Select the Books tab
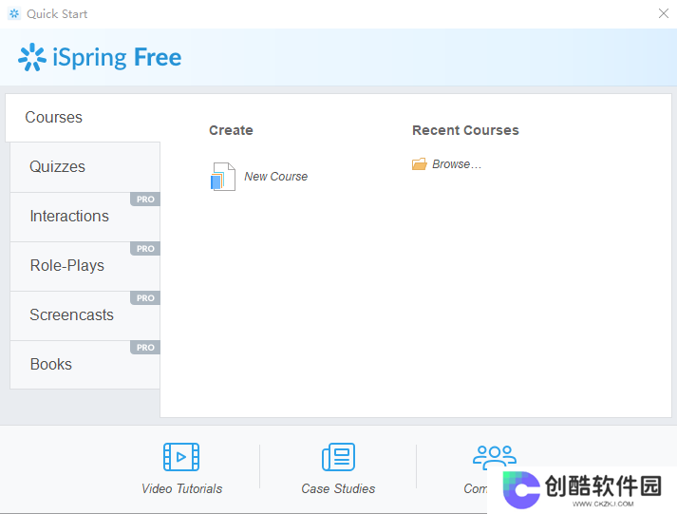This screenshot has height=514, width=677. (x=85, y=364)
